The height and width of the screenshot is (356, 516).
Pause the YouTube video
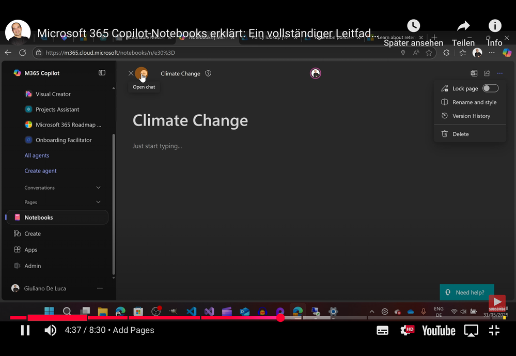pos(25,330)
